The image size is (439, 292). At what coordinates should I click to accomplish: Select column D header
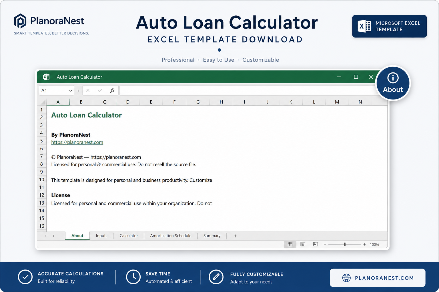128,102
